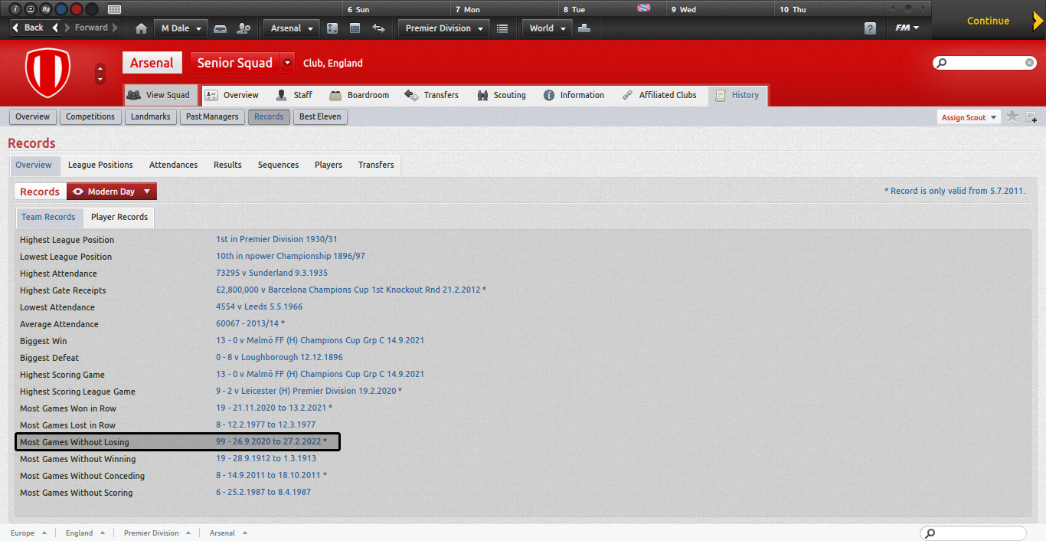Switch to Sequences records tab
The image size is (1046, 541).
pos(278,165)
